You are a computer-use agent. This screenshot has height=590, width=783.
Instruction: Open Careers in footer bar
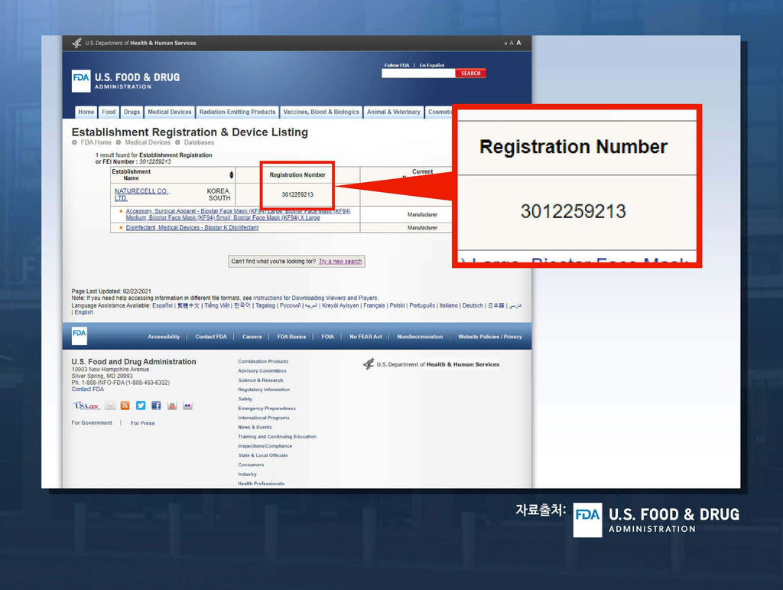coord(252,337)
